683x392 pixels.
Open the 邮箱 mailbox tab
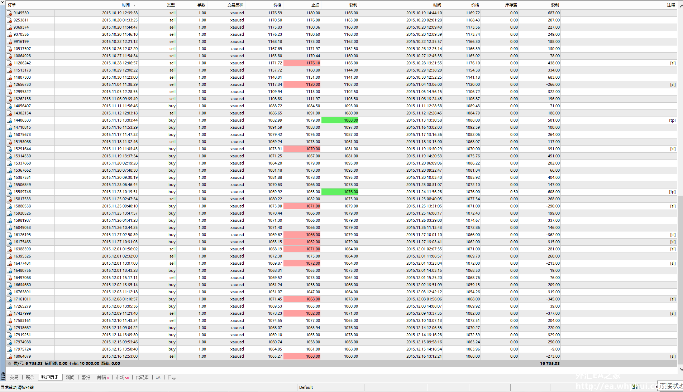[103, 377]
